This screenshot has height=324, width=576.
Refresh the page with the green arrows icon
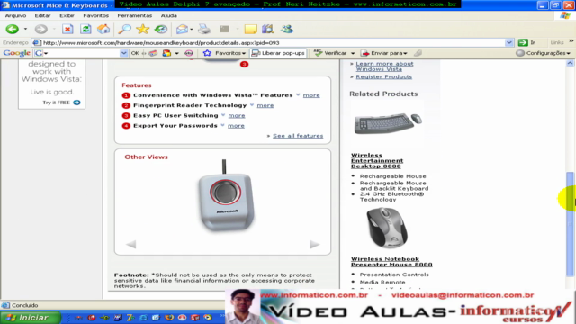tap(85, 29)
